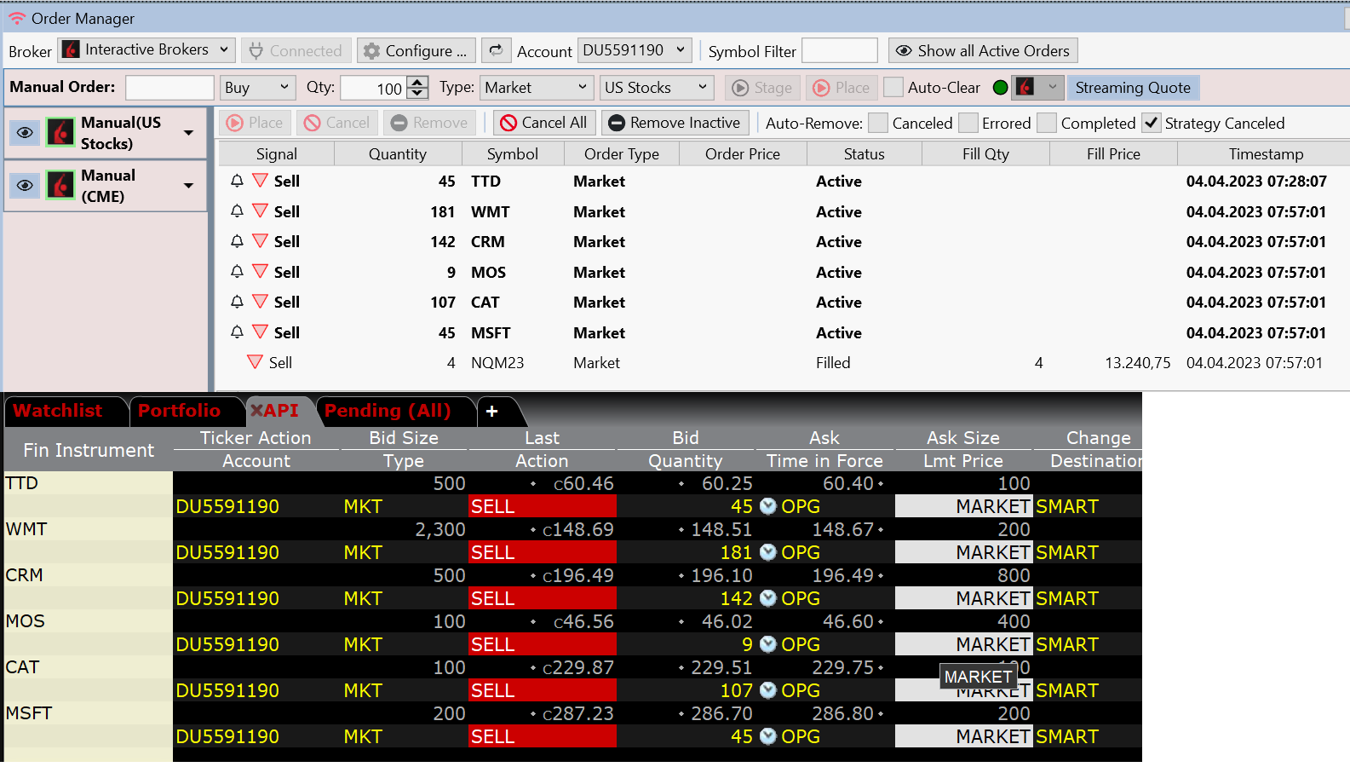The image size is (1350, 767).
Task: Click the Interactive Brokers icon next to Auto-Clear
Action: [1026, 88]
